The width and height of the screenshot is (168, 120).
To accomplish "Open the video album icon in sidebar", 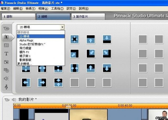I will [x=6, y=29].
